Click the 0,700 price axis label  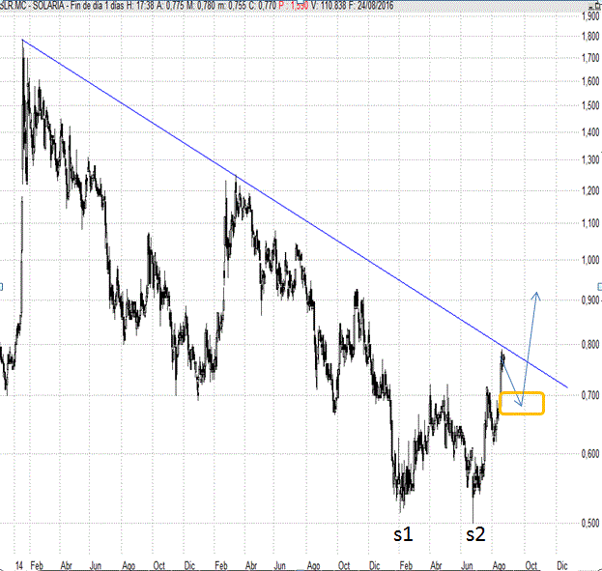(590, 395)
